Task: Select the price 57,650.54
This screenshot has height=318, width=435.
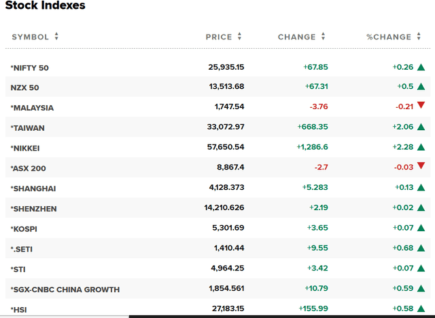Action: pyautogui.click(x=226, y=147)
